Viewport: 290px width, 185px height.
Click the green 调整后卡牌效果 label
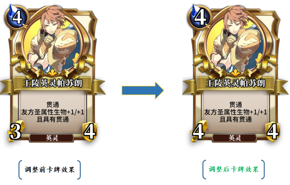point(233,169)
